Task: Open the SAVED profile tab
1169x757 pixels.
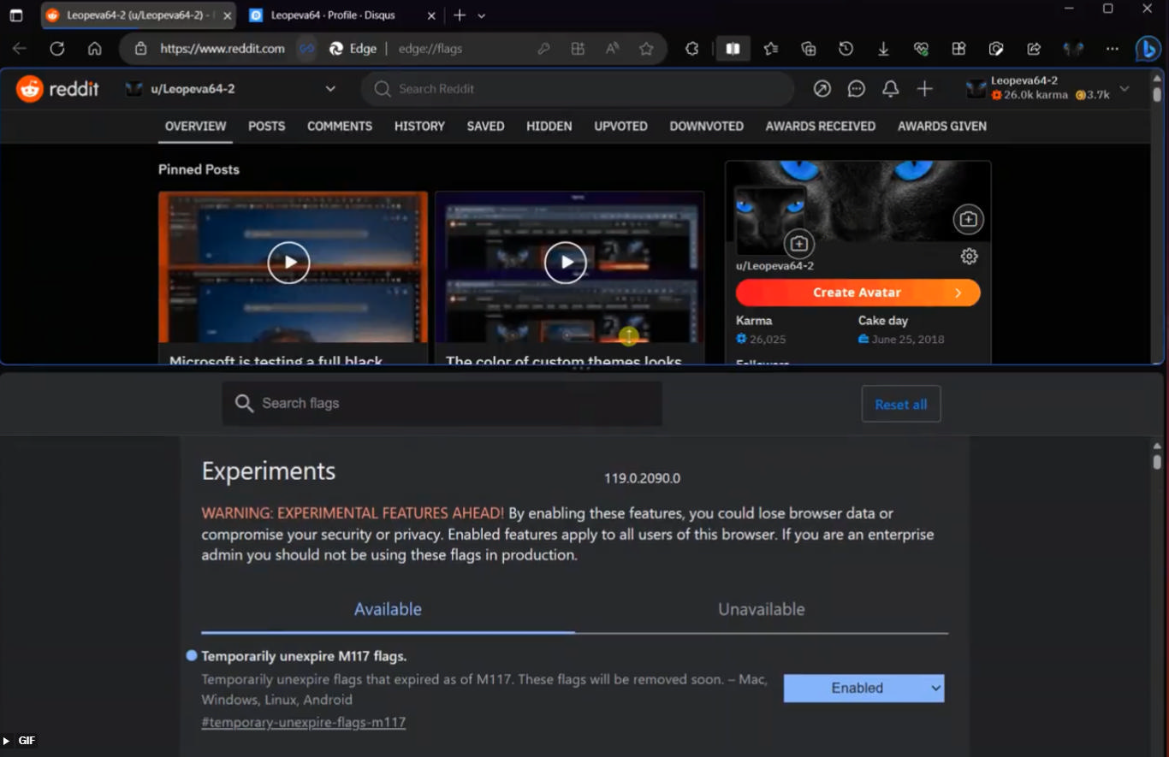Action: [x=485, y=126]
